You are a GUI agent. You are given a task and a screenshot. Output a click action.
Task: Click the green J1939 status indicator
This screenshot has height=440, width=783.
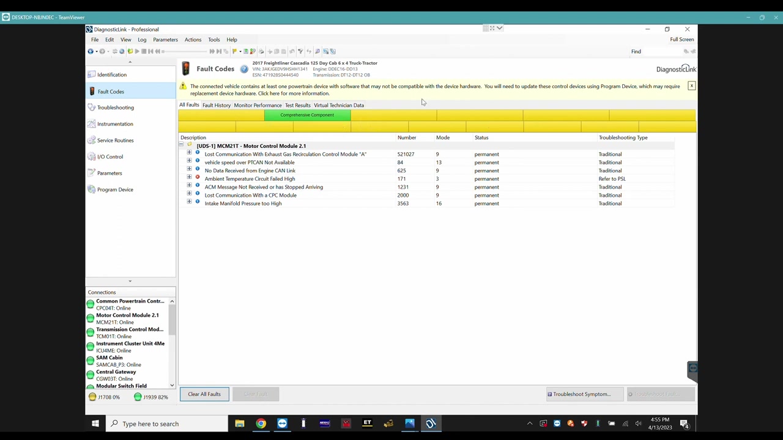coord(138,397)
